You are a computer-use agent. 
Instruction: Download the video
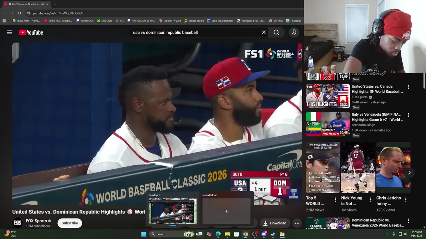click(275, 223)
